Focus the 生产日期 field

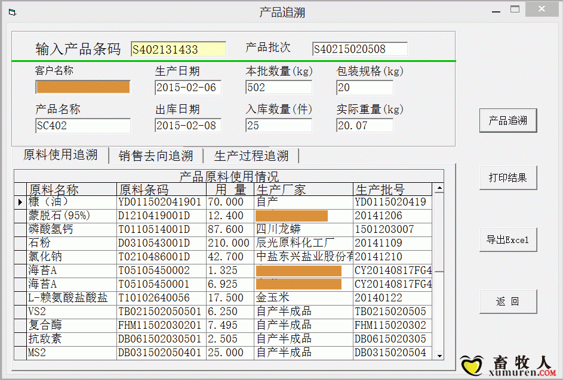[188, 88]
